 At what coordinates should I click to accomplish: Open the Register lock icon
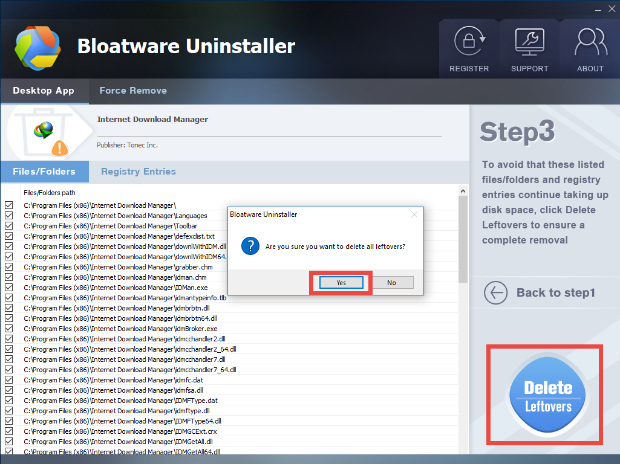point(469,41)
